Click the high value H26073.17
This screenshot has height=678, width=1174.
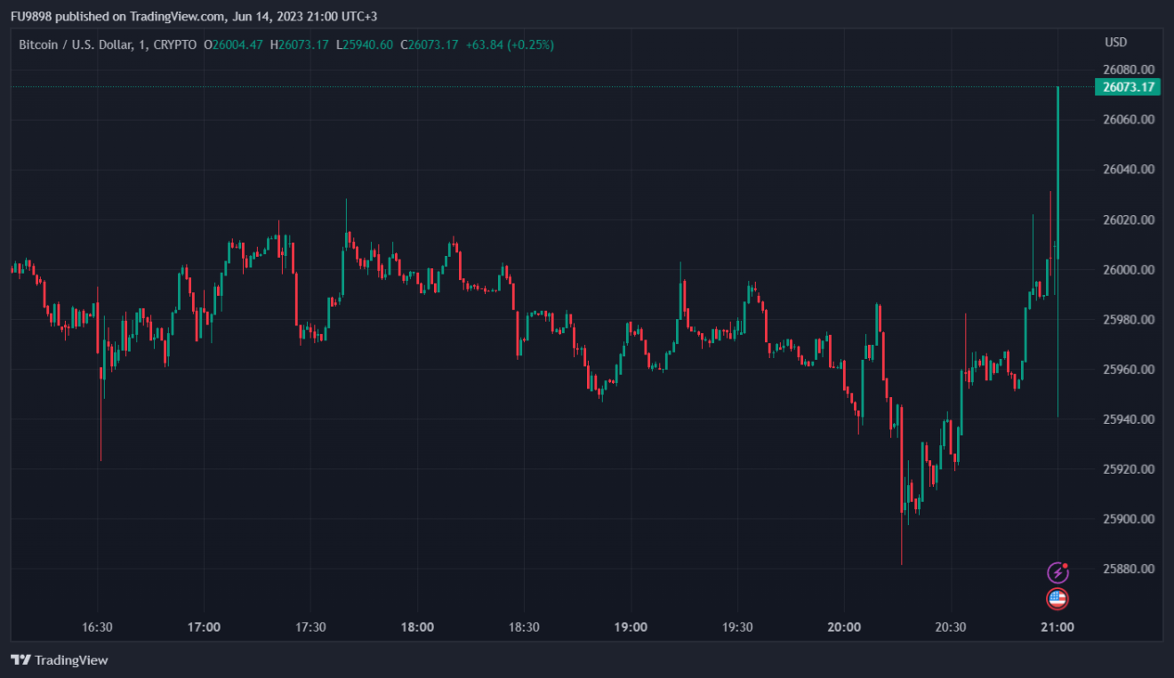tap(300, 44)
